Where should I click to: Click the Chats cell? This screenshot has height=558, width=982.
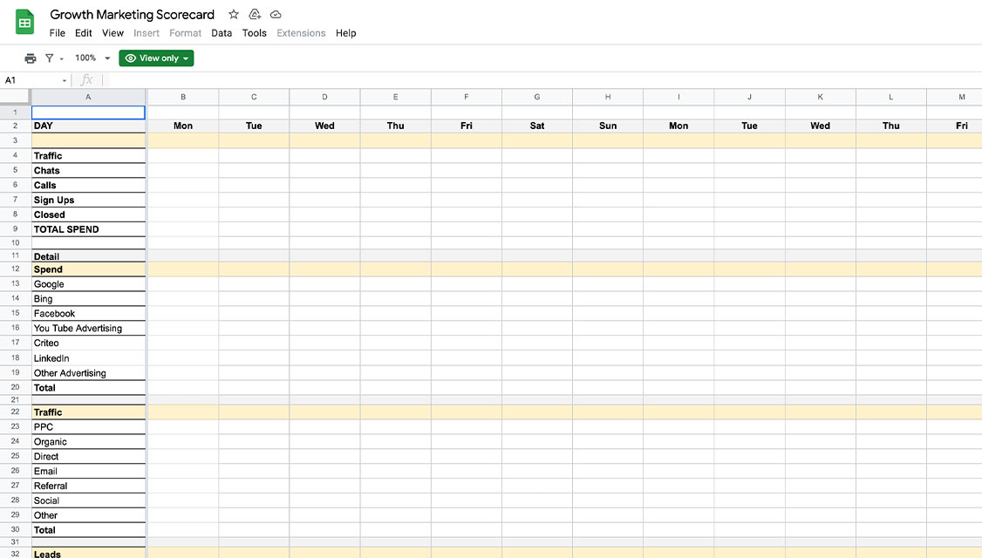click(88, 170)
